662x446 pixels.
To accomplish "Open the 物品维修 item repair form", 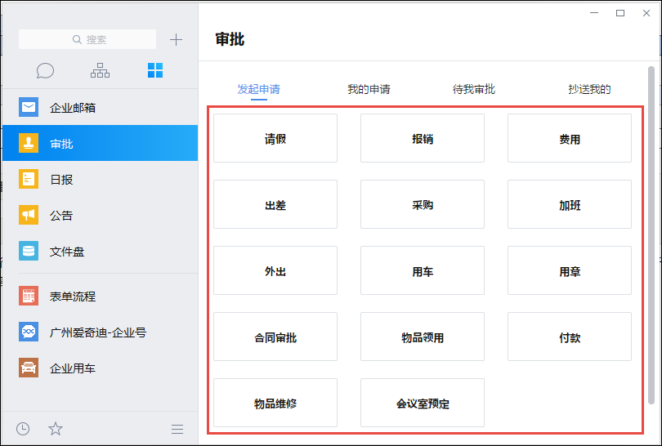I will point(275,403).
